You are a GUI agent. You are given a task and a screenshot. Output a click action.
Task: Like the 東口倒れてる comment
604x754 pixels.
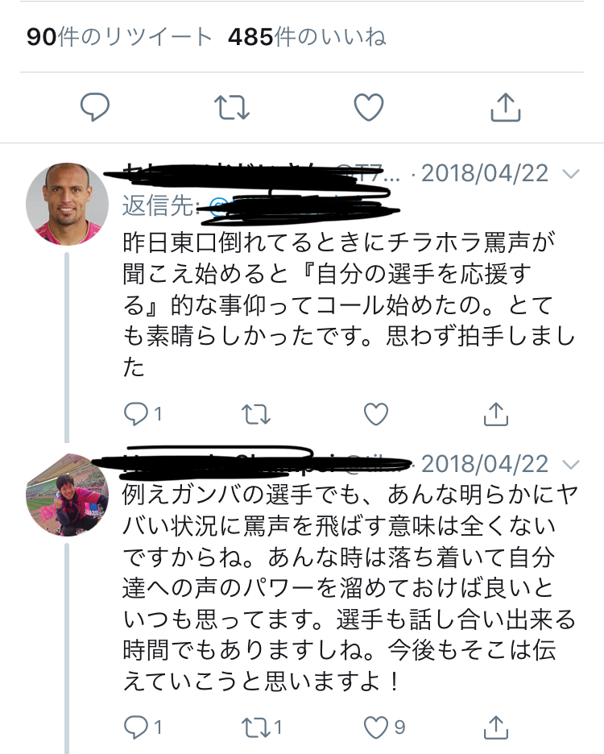click(376, 414)
